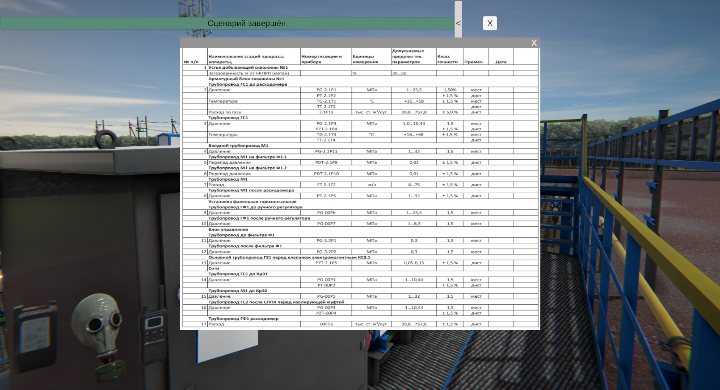720x390 pixels.
Task: Click the 'кг/ч' units cell
Action: [x=372, y=185]
